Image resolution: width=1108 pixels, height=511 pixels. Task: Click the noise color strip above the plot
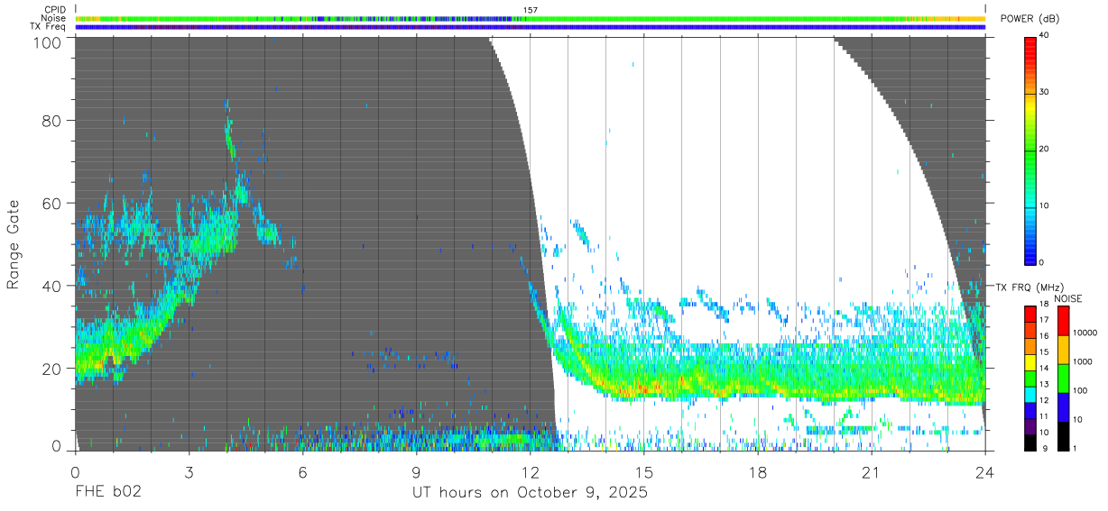pyautogui.click(x=531, y=18)
